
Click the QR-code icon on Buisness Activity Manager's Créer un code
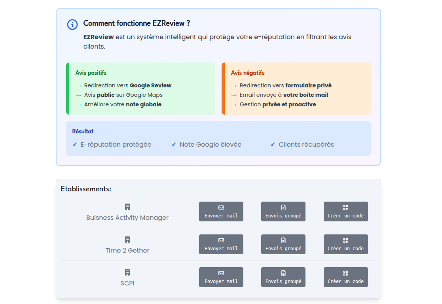pos(345,208)
